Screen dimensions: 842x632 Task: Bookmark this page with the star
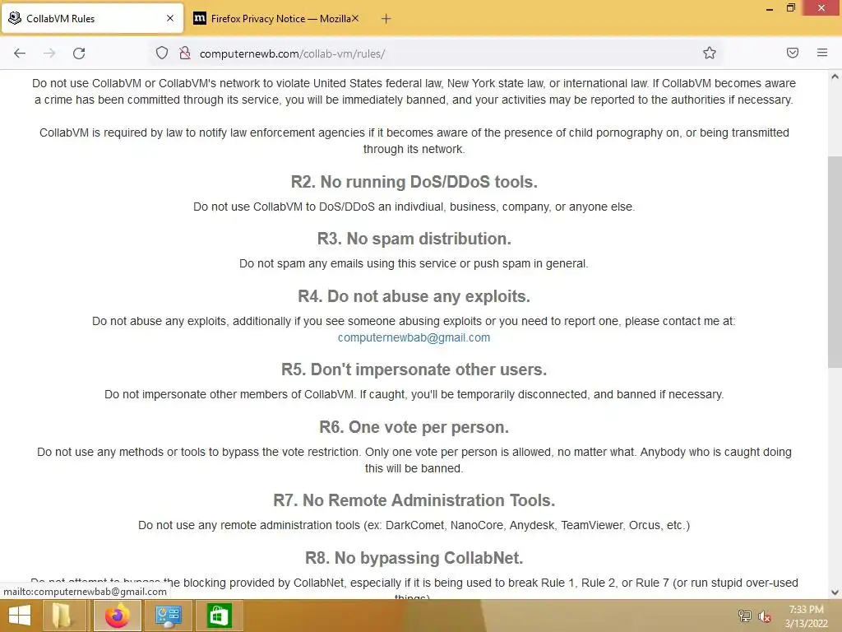[710, 53]
